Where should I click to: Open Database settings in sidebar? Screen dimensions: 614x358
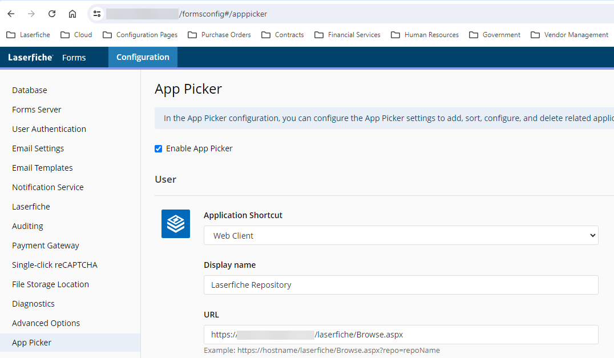tap(29, 90)
